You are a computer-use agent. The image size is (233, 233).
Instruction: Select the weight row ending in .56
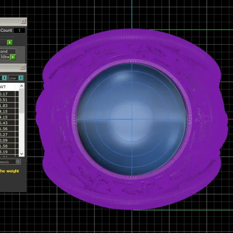[9, 129]
